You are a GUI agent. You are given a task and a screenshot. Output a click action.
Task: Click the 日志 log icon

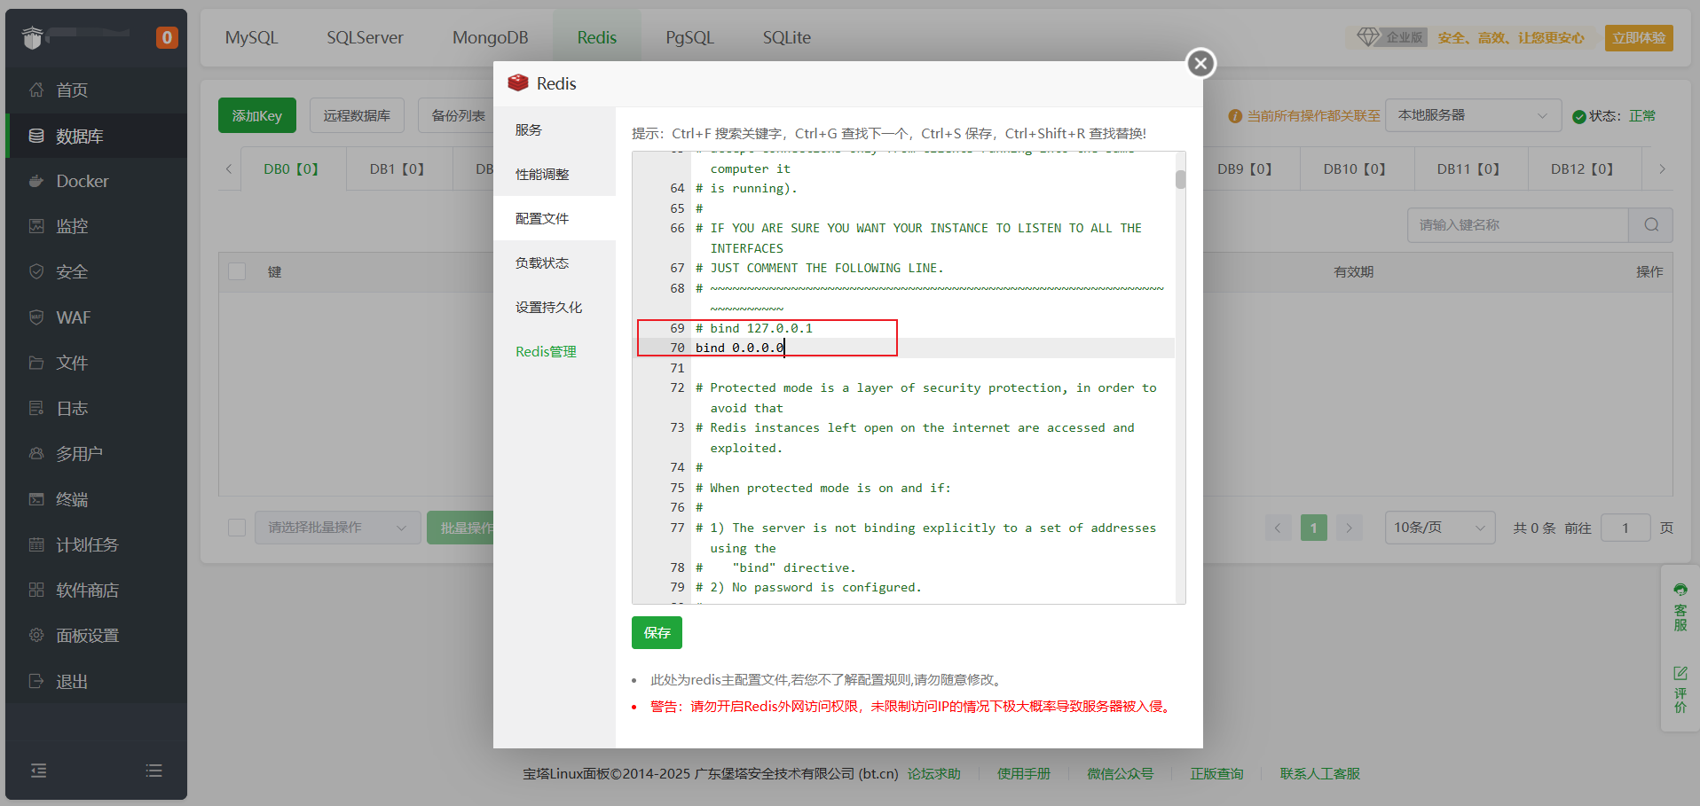click(x=36, y=408)
